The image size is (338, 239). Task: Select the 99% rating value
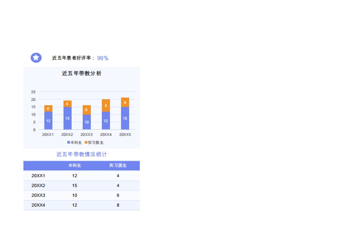click(x=103, y=58)
